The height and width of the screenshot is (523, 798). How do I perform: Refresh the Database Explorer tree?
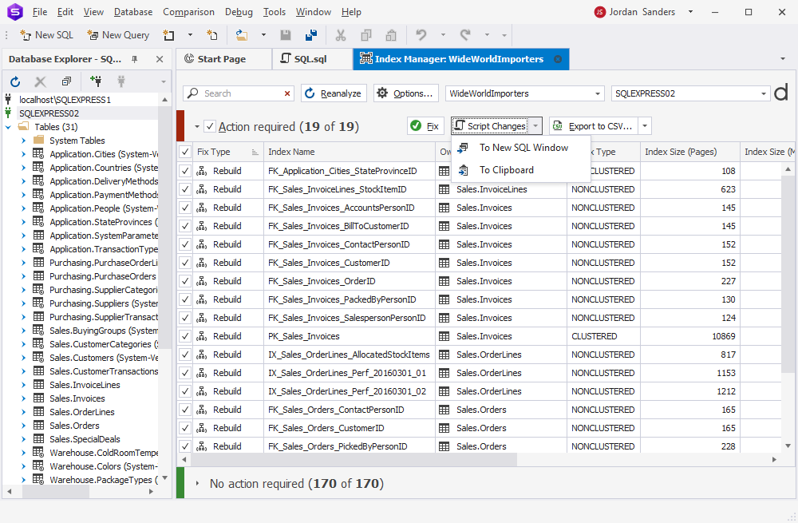(x=15, y=81)
